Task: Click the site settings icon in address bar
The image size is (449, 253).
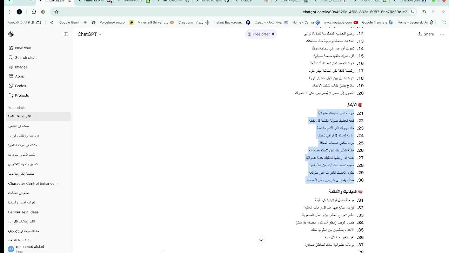Action: coord(413,12)
